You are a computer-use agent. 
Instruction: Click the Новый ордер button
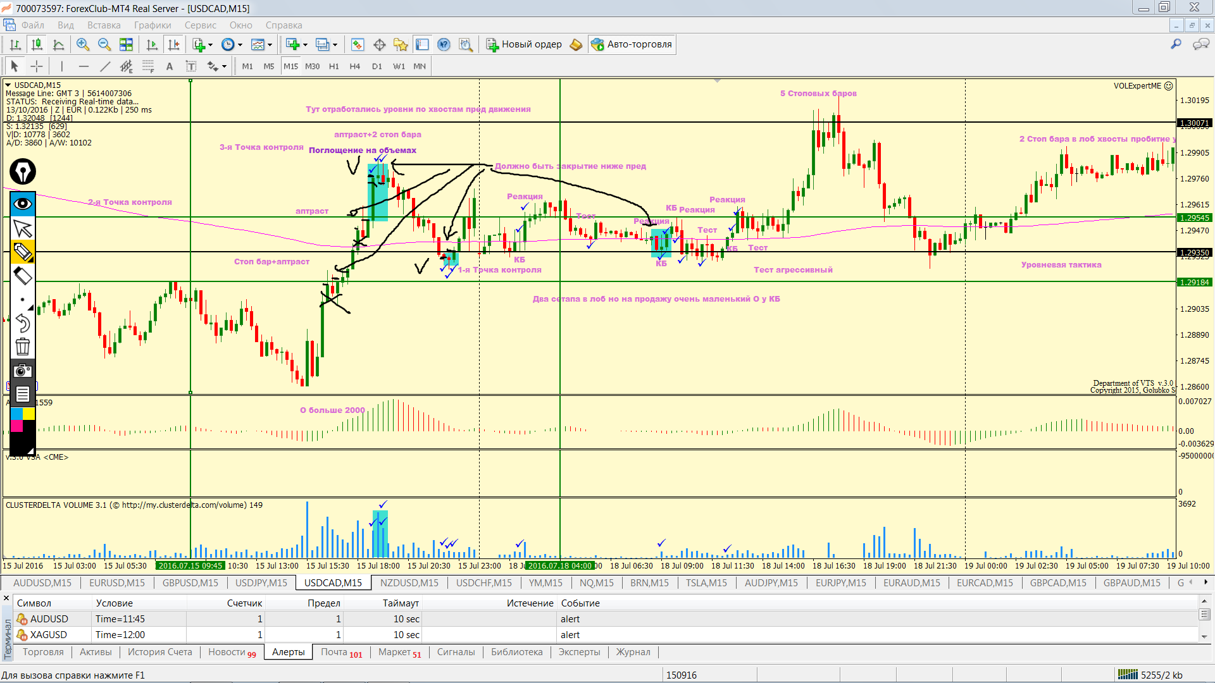click(524, 44)
